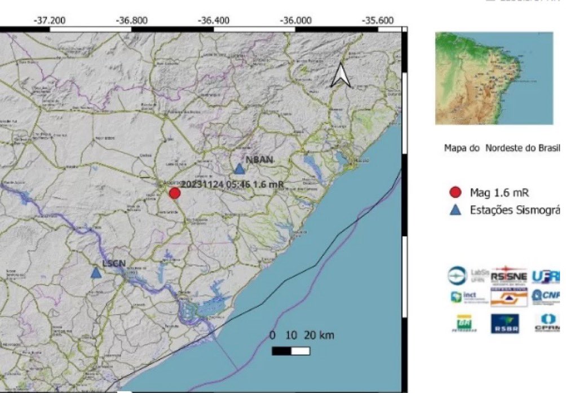The height and width of the screenshot is (393, 566).
Task: Click the CPRM logo
Action: point(547,323)
